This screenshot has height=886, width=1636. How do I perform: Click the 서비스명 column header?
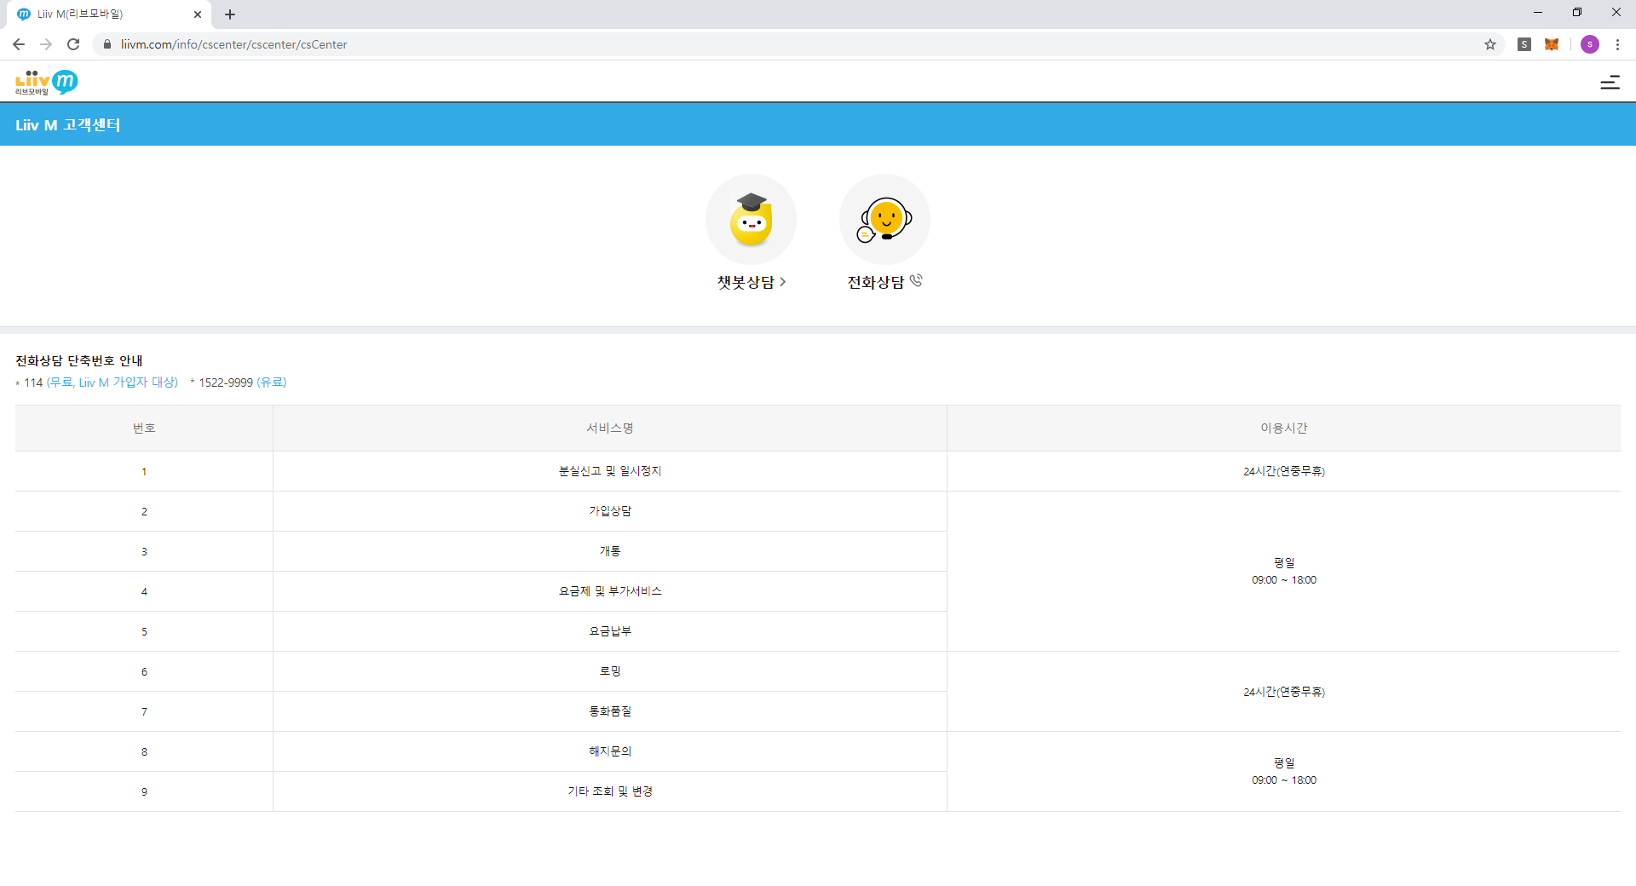point(610,428)
